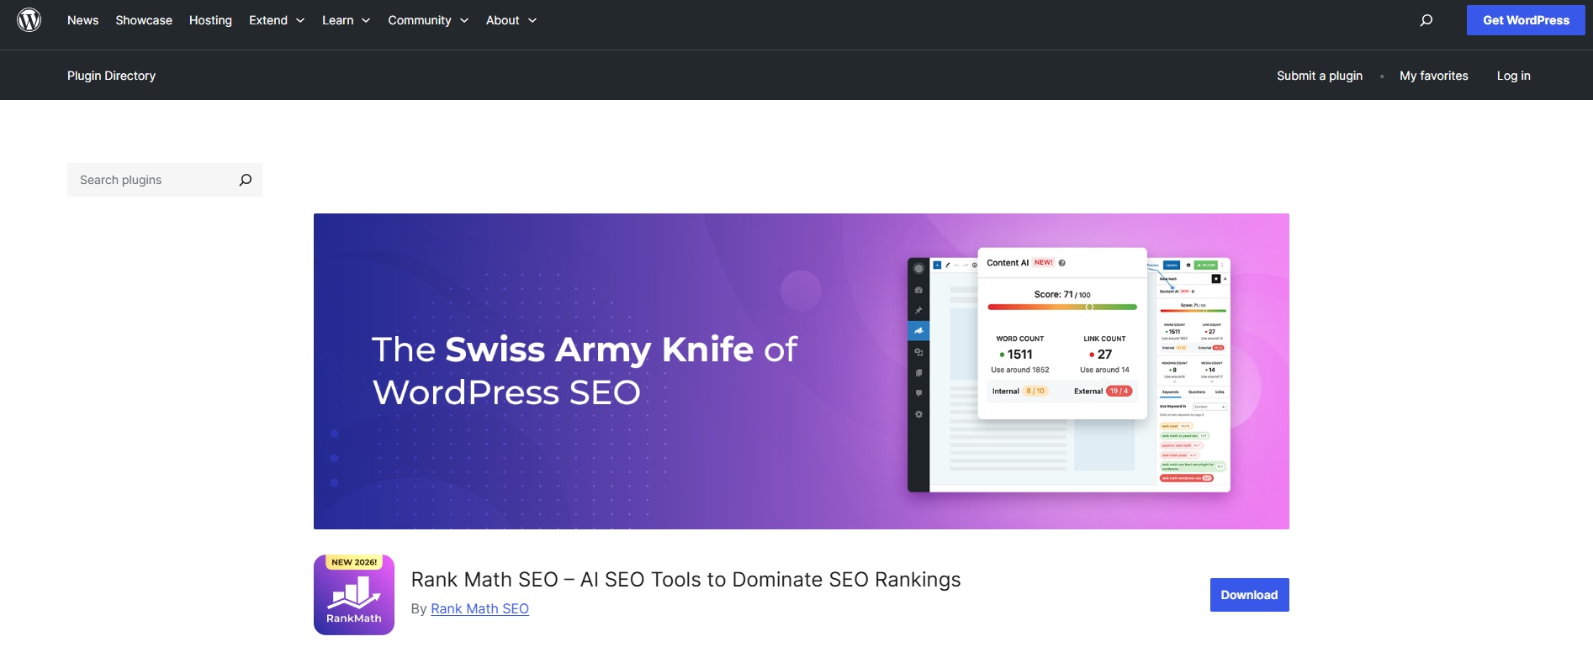Open site search magnifier in header
Viewport: 1593px width, 647px height.
tap(1426, 20)
